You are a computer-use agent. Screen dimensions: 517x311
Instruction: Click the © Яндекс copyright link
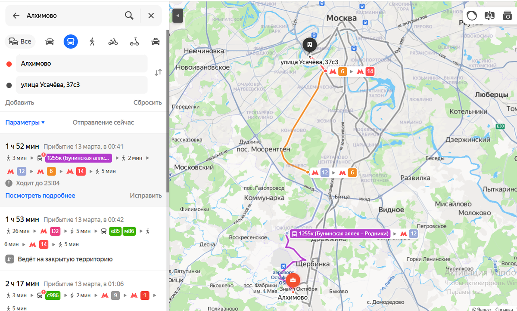tap(481, 308)
